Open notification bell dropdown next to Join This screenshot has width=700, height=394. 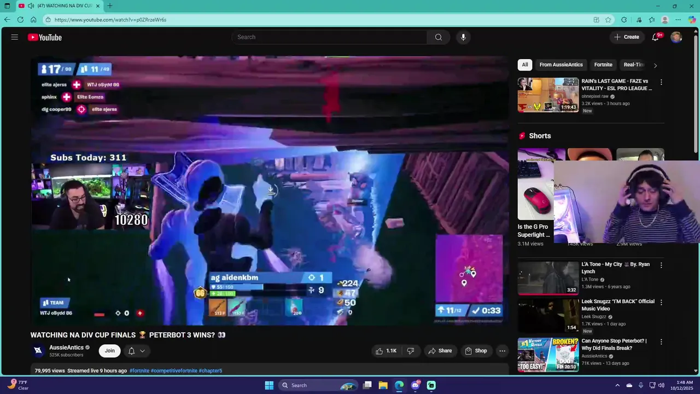(x=137, y=351)
